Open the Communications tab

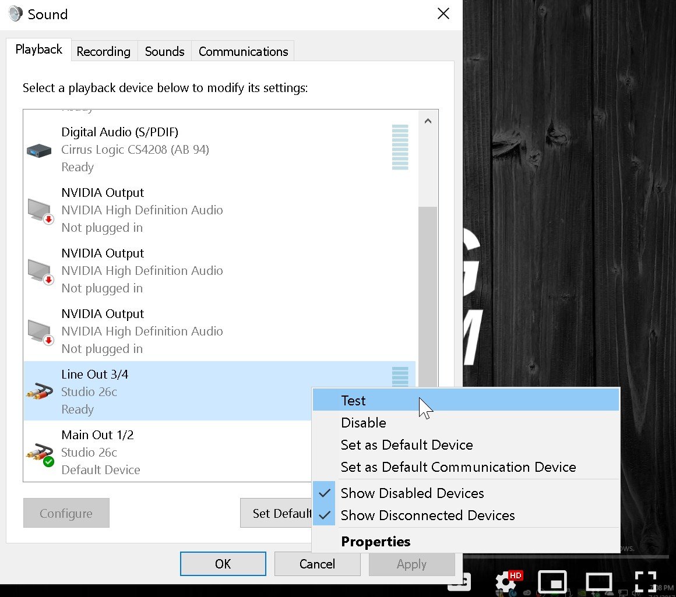[x=243, y=51]
